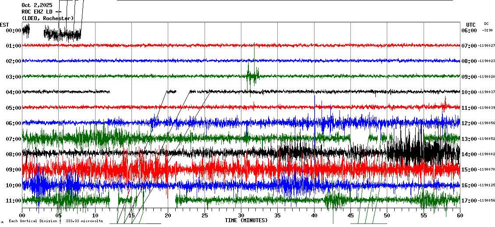Click the "Oct 2,2025" date label
The image size is (495, 227).
37,5
